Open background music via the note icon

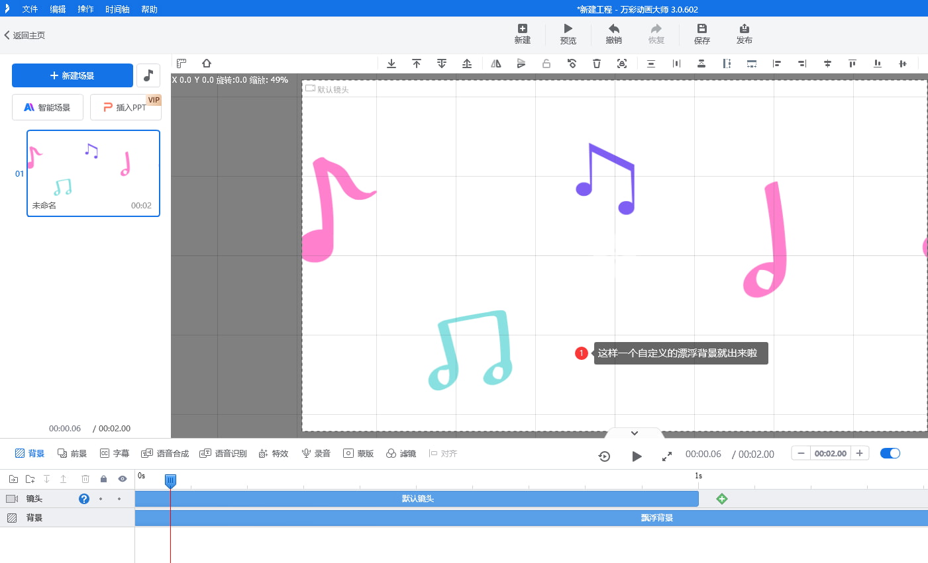pos(148,75)
